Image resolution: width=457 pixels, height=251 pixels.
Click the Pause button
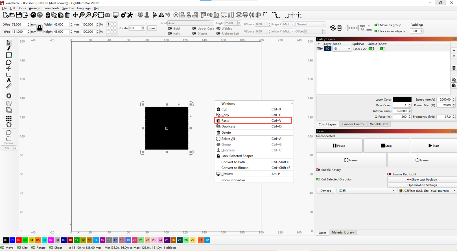click(x=339, y=146)
